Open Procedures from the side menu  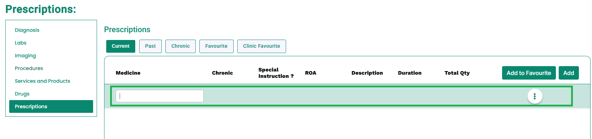coord(29,68)
